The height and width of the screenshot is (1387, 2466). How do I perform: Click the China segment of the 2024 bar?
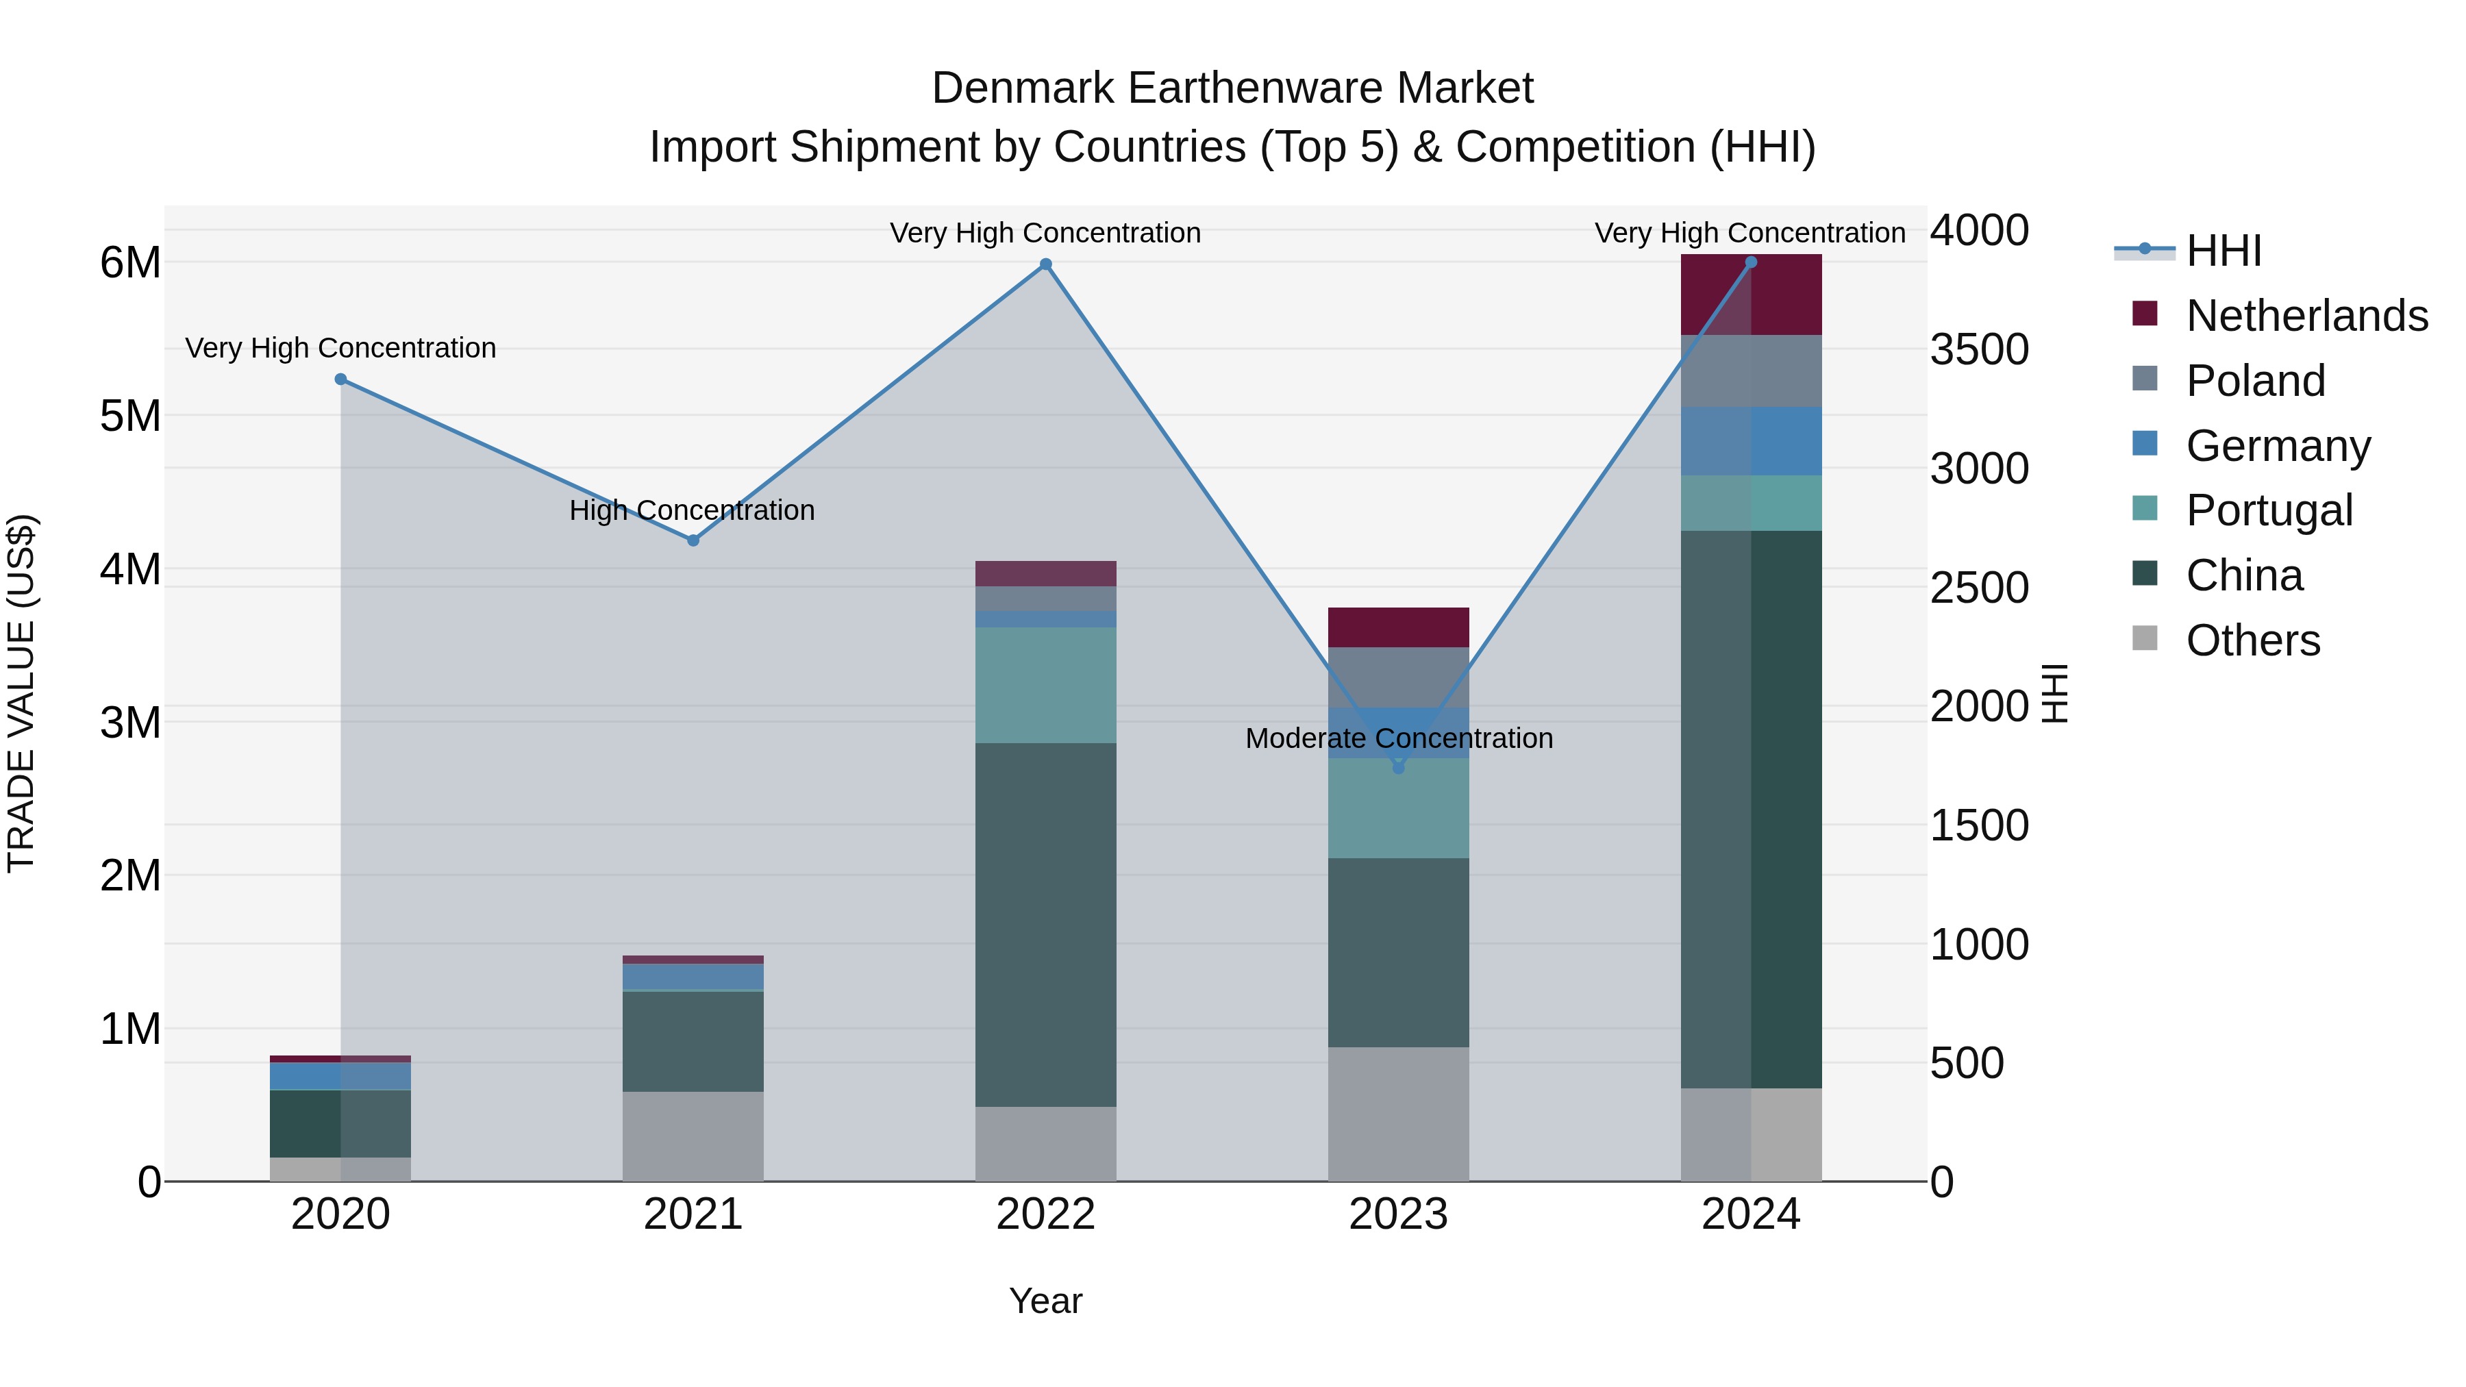(x=1752, y=810)
